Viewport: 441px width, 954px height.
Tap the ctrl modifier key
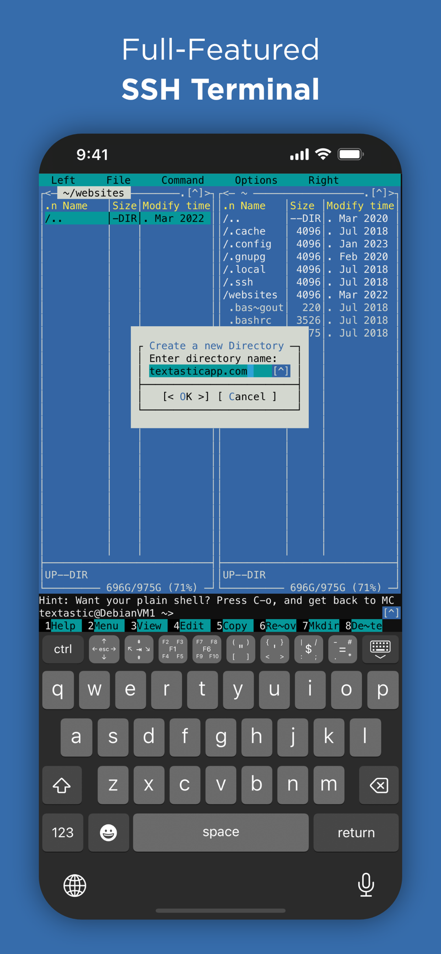tap(63, 649)
